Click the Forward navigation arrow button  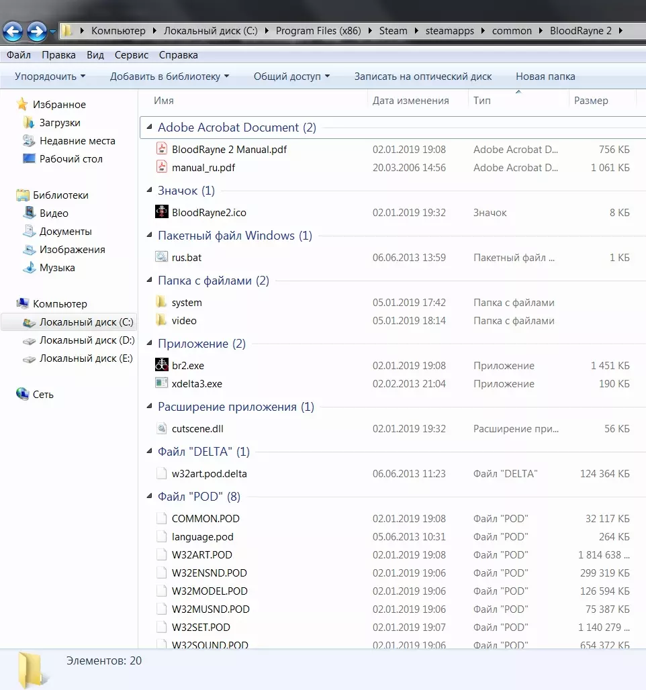36,31
